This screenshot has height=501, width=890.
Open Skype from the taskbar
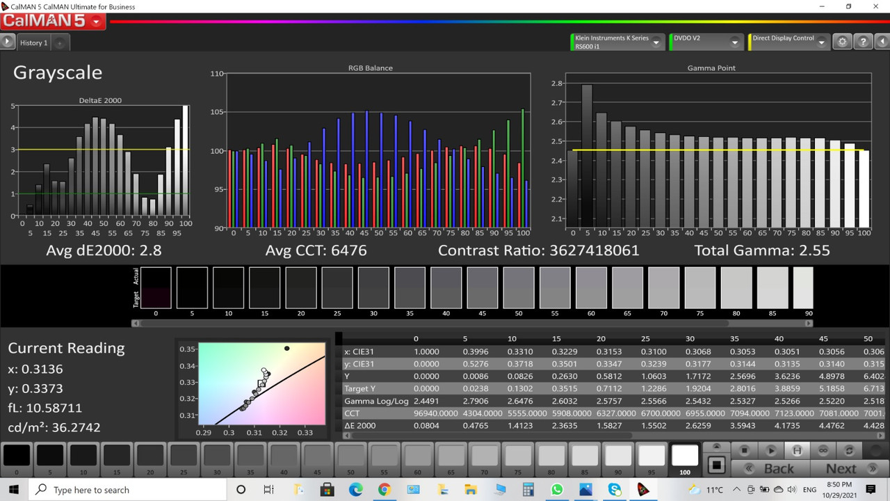tap(615, 490)
